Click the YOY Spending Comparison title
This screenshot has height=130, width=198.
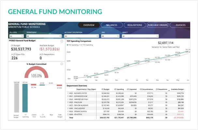(x=79, y=41)
